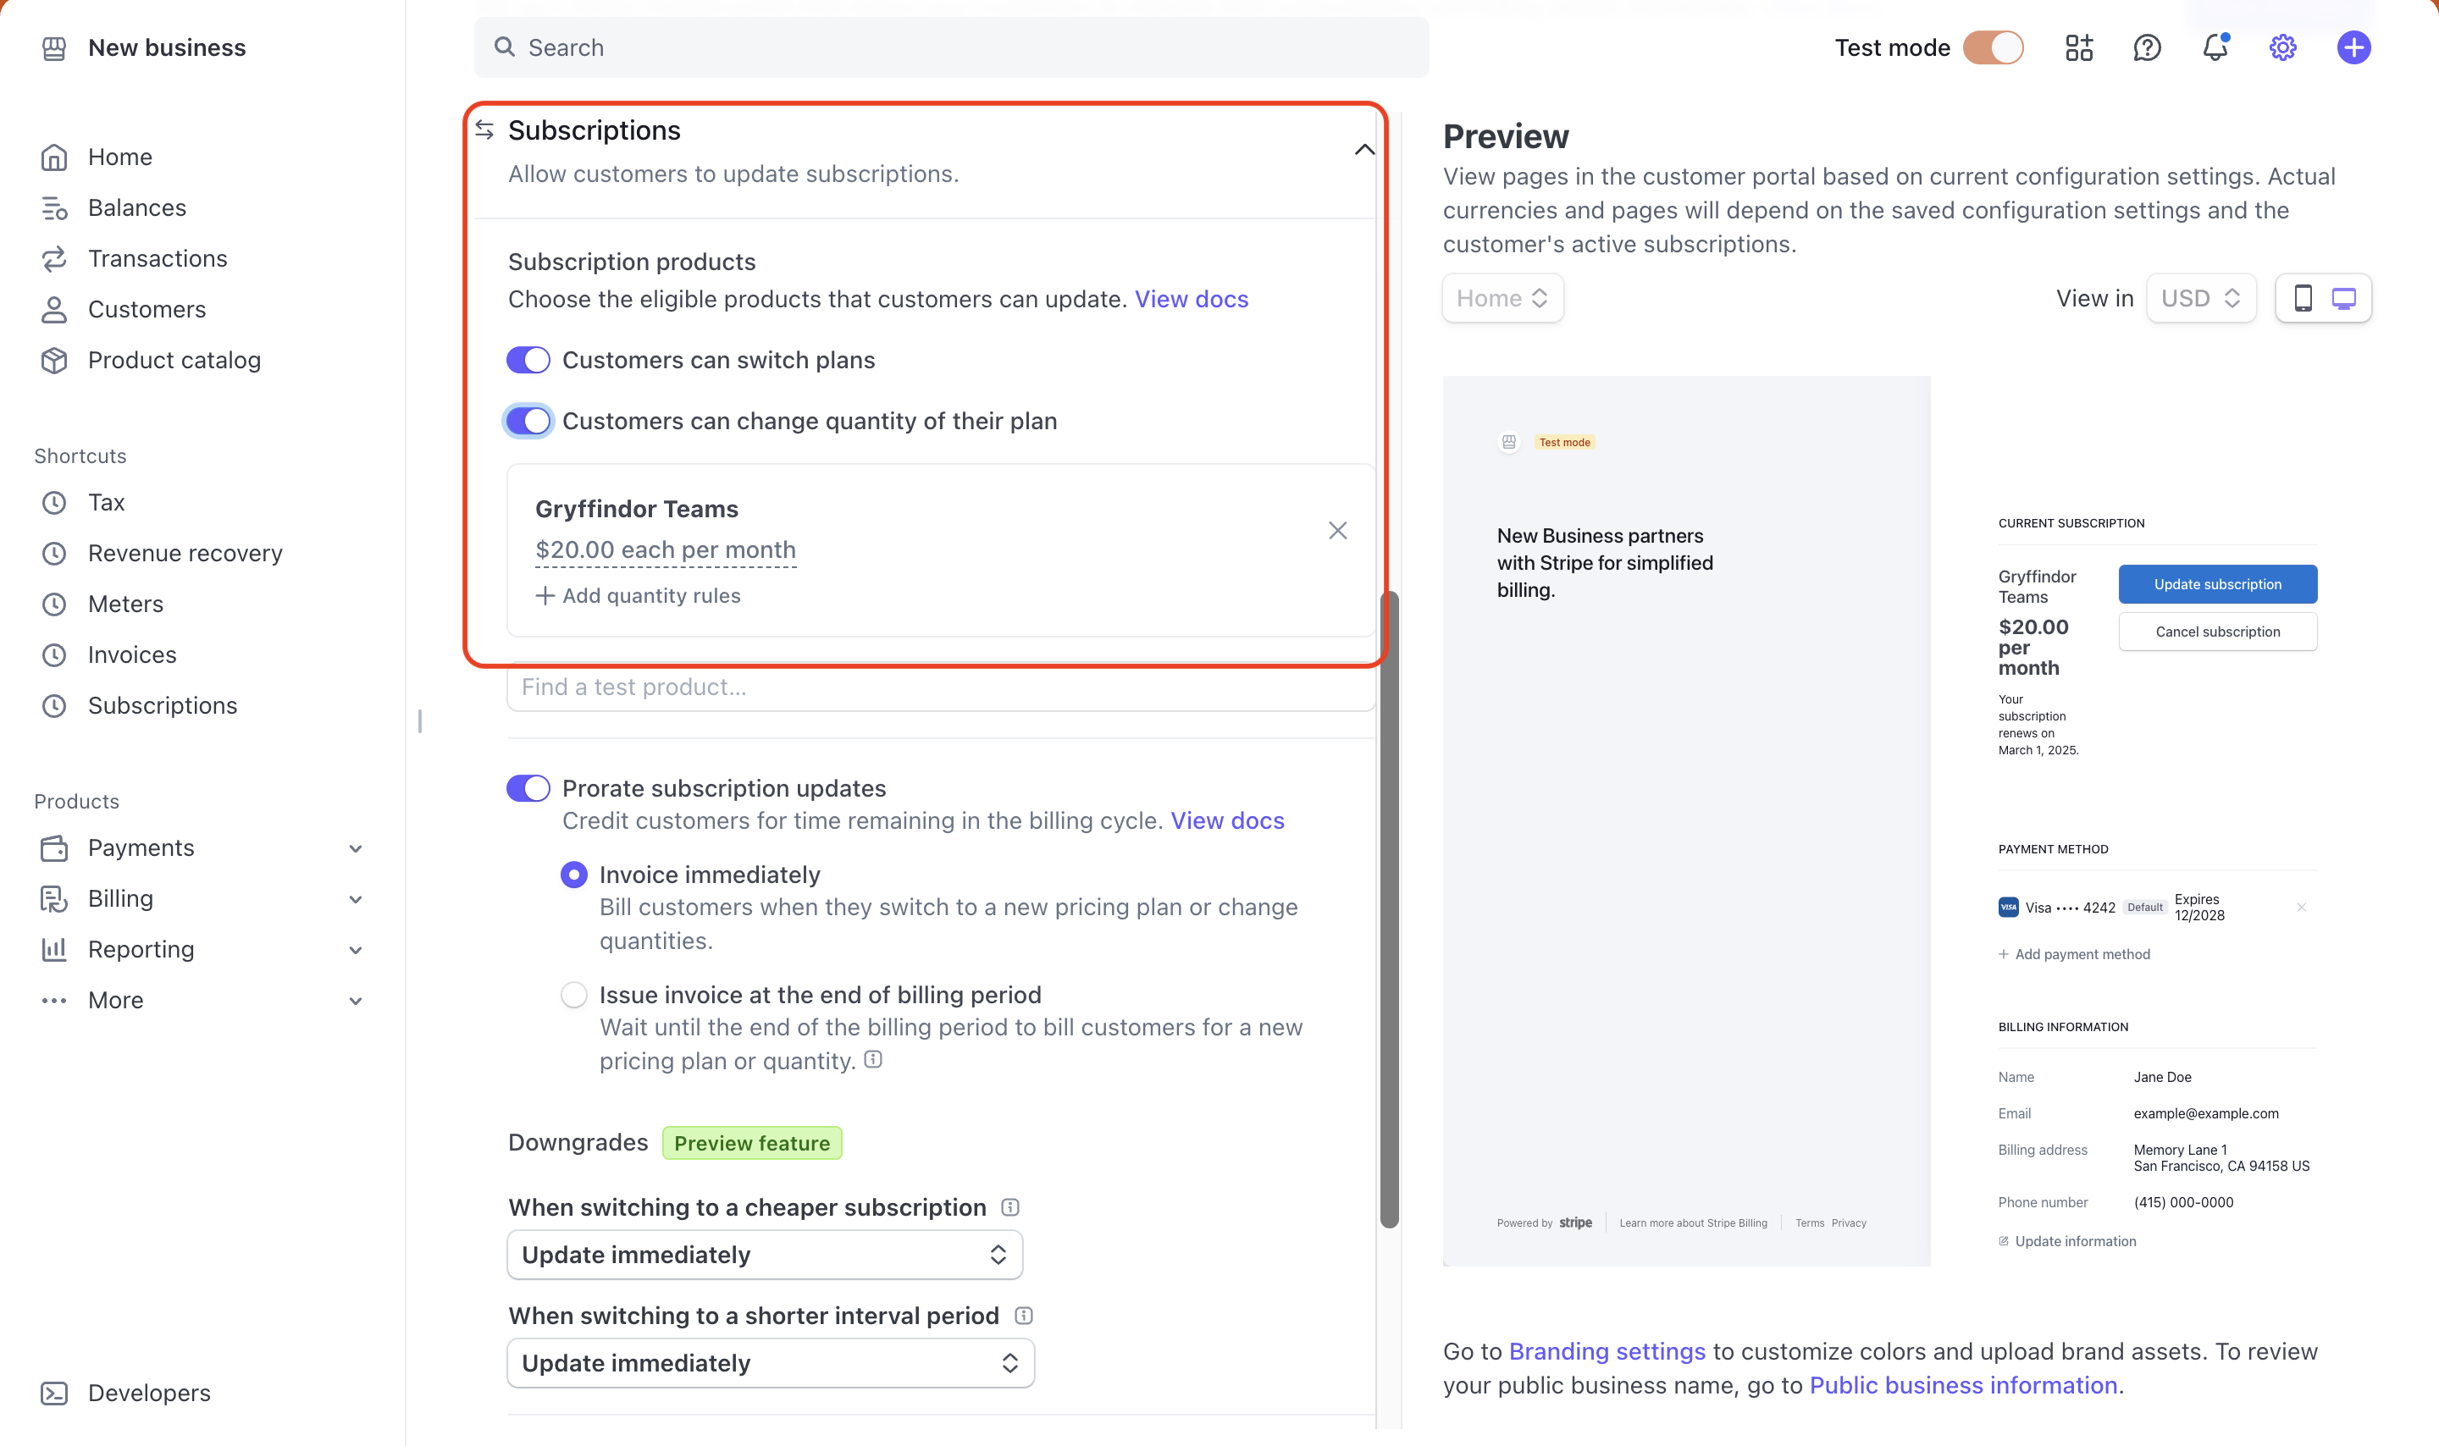This screenshot has height=1446, width=2439.
Task: Open the help question mark icon
Action: (x=2147, y=47)
